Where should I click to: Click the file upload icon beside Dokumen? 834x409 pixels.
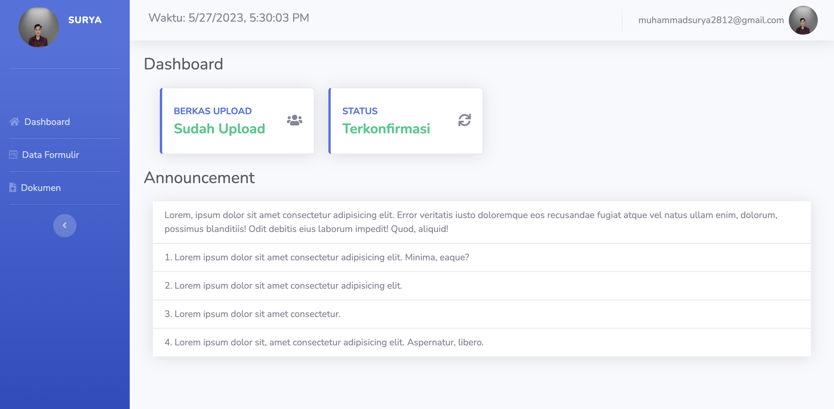[13, 187]
